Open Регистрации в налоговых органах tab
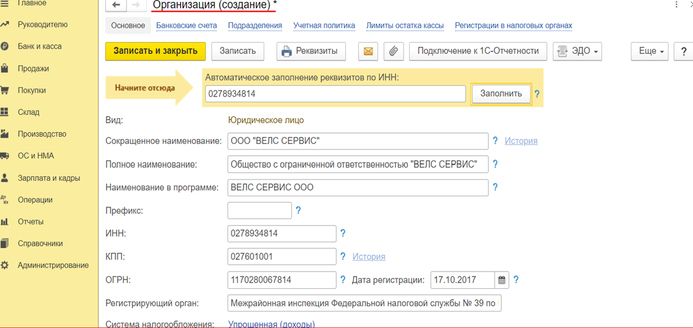The height and width of the screenshot is (328, 693). [514, 26]
